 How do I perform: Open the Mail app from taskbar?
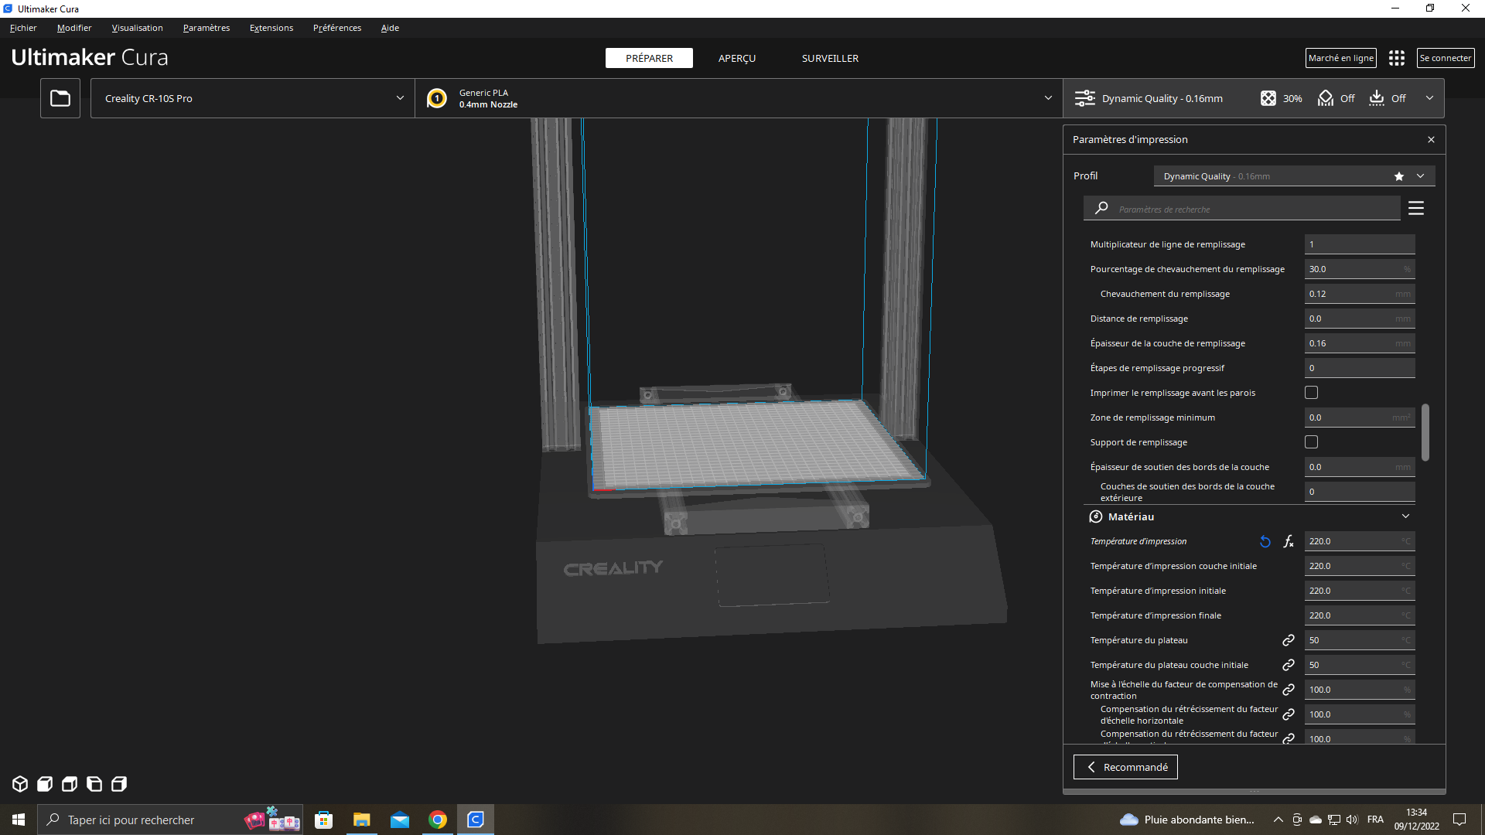pyautogui.click(x=400, y=820)
